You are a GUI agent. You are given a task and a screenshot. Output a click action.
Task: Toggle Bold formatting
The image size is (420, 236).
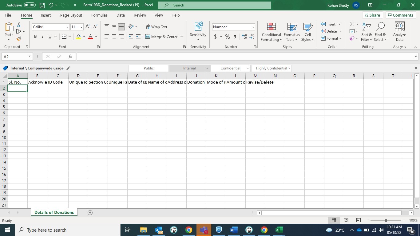point(35,37)
